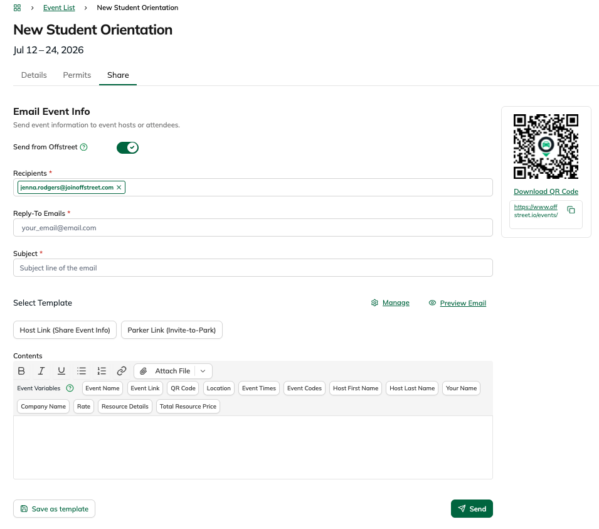Click the QR code image
Image resolution: width=599 pixels, height=529 pixels.
point(546,146)
